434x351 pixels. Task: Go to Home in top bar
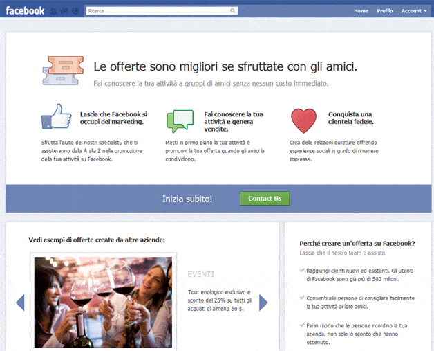(361, 11)
